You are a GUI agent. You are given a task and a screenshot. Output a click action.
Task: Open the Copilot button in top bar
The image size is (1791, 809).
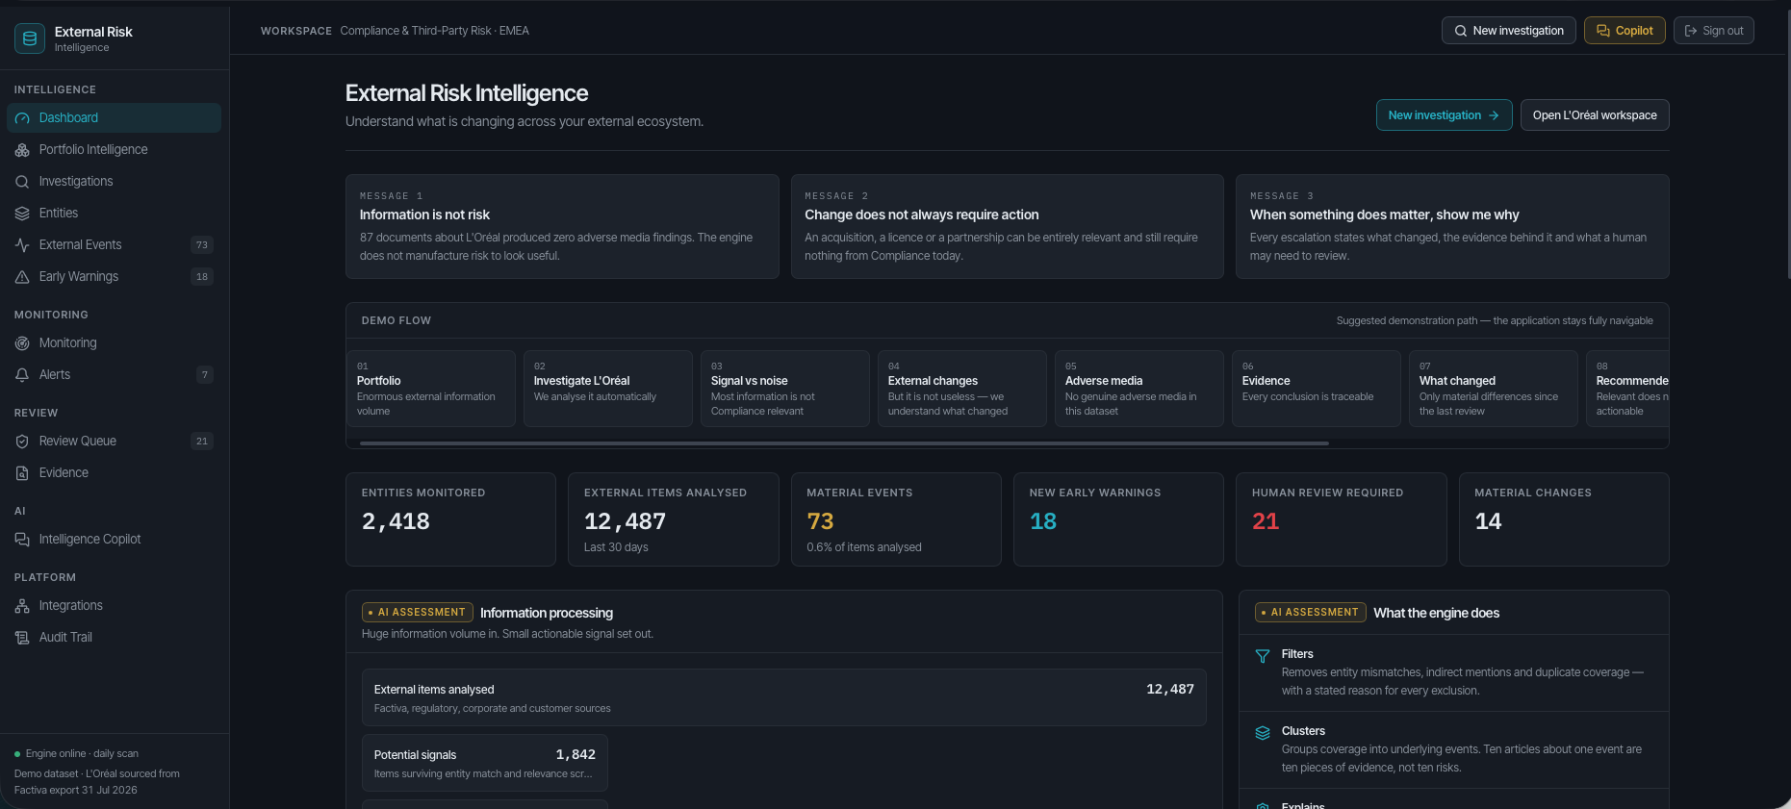[1625, 31]
